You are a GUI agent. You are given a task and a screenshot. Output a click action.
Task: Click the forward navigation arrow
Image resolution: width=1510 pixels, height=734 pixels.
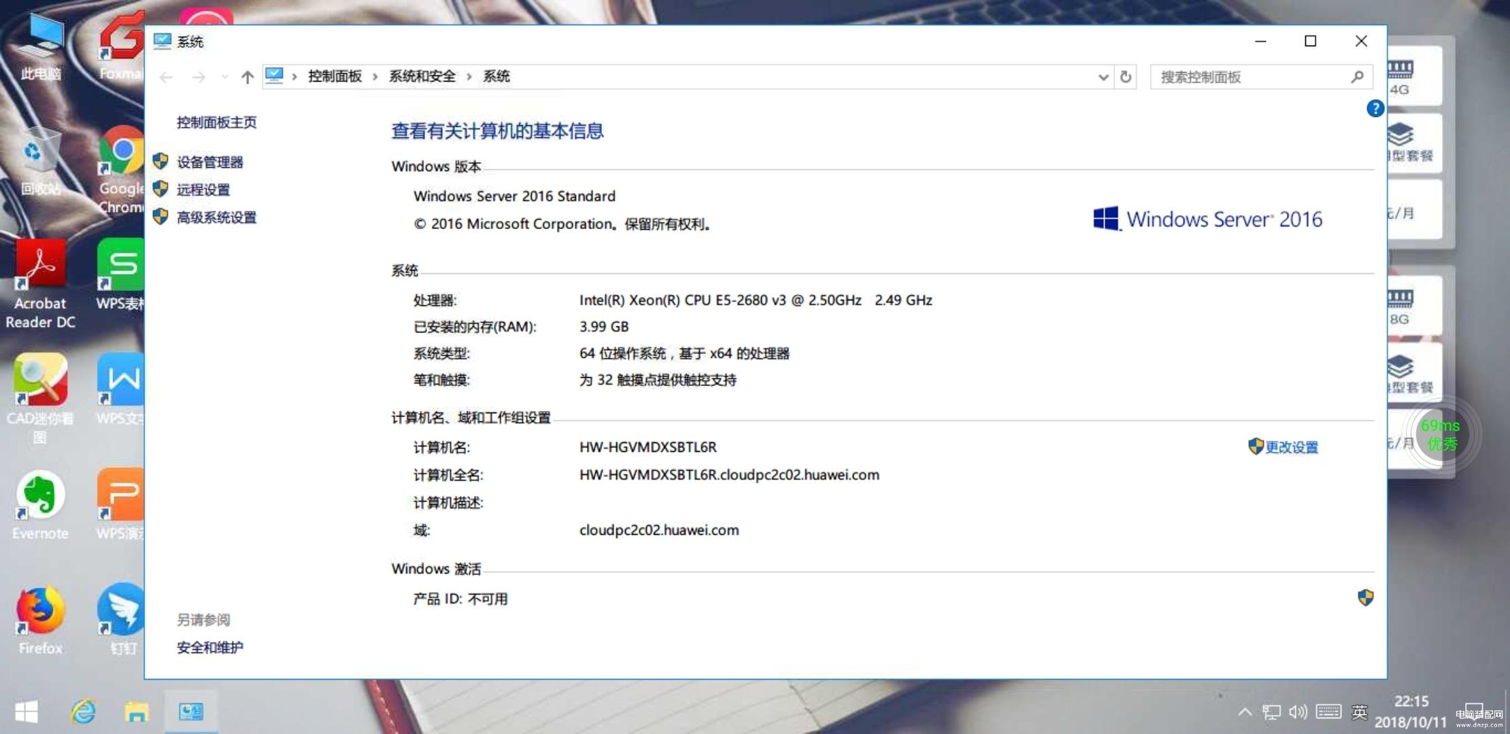click(x=199, y=77)
